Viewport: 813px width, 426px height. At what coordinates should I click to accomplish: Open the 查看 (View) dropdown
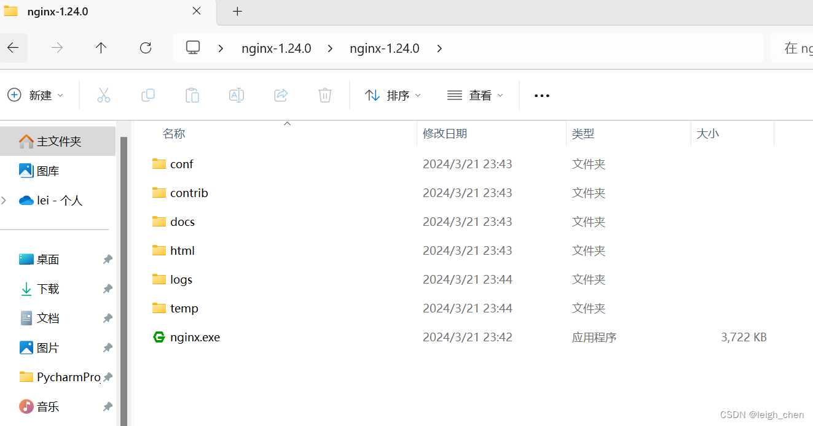point(476,95)
